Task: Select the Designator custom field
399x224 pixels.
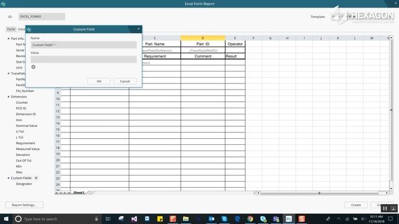Action: point(24,184)
